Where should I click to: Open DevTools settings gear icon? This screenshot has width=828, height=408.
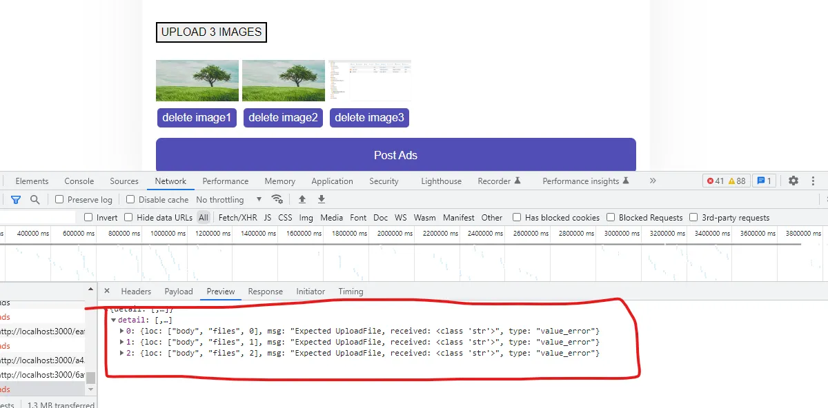[x=793, y=181]
